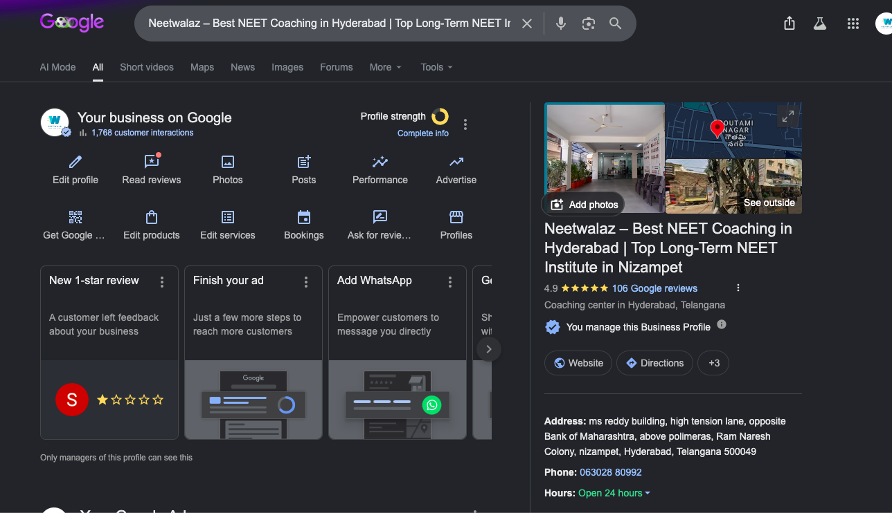Click the Add photos button
The width and height of the screenshot is (892, 513).
(x=584, y=205)
